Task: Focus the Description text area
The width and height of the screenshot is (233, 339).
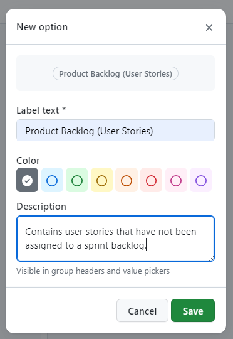Action: point(115,239)
